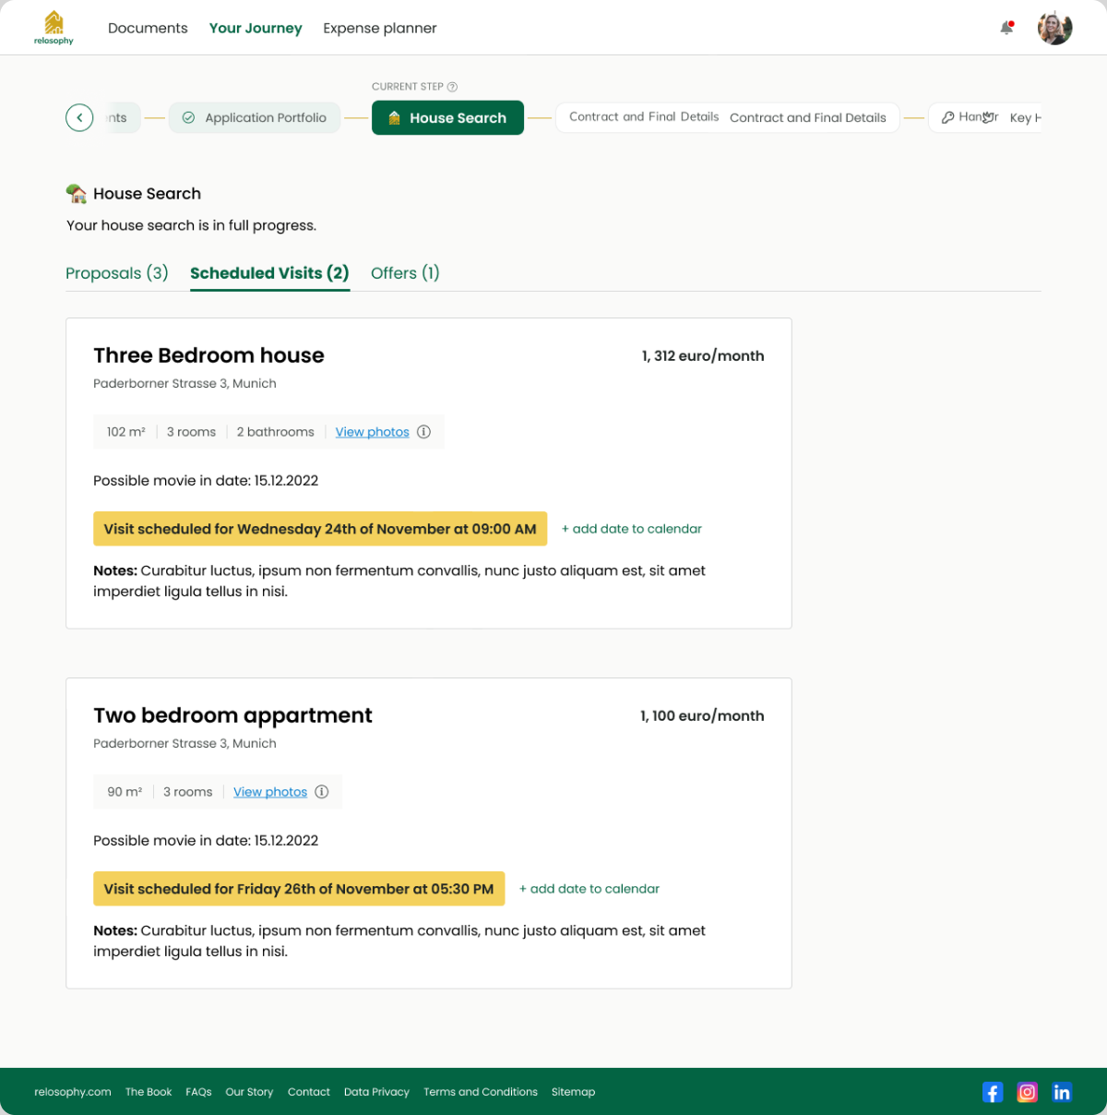Screen dimensions: 1107x1115
Task: Select the Contract and Final Details step
Action: coord(728,117)
